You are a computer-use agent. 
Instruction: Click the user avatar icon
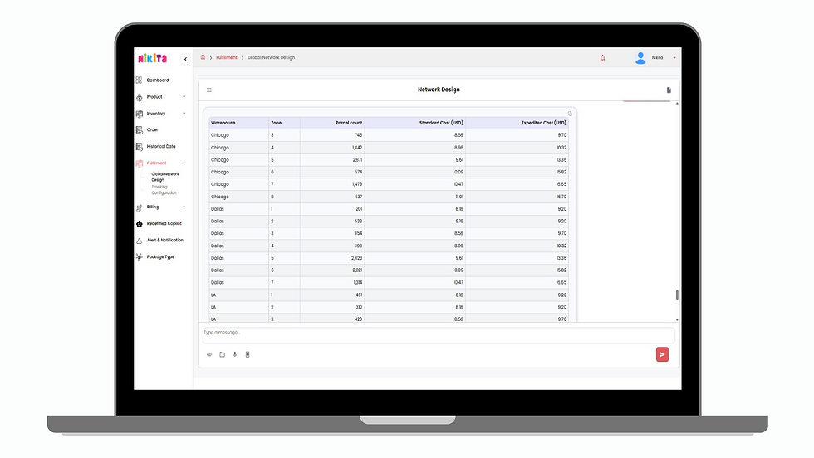coord(640,57)
